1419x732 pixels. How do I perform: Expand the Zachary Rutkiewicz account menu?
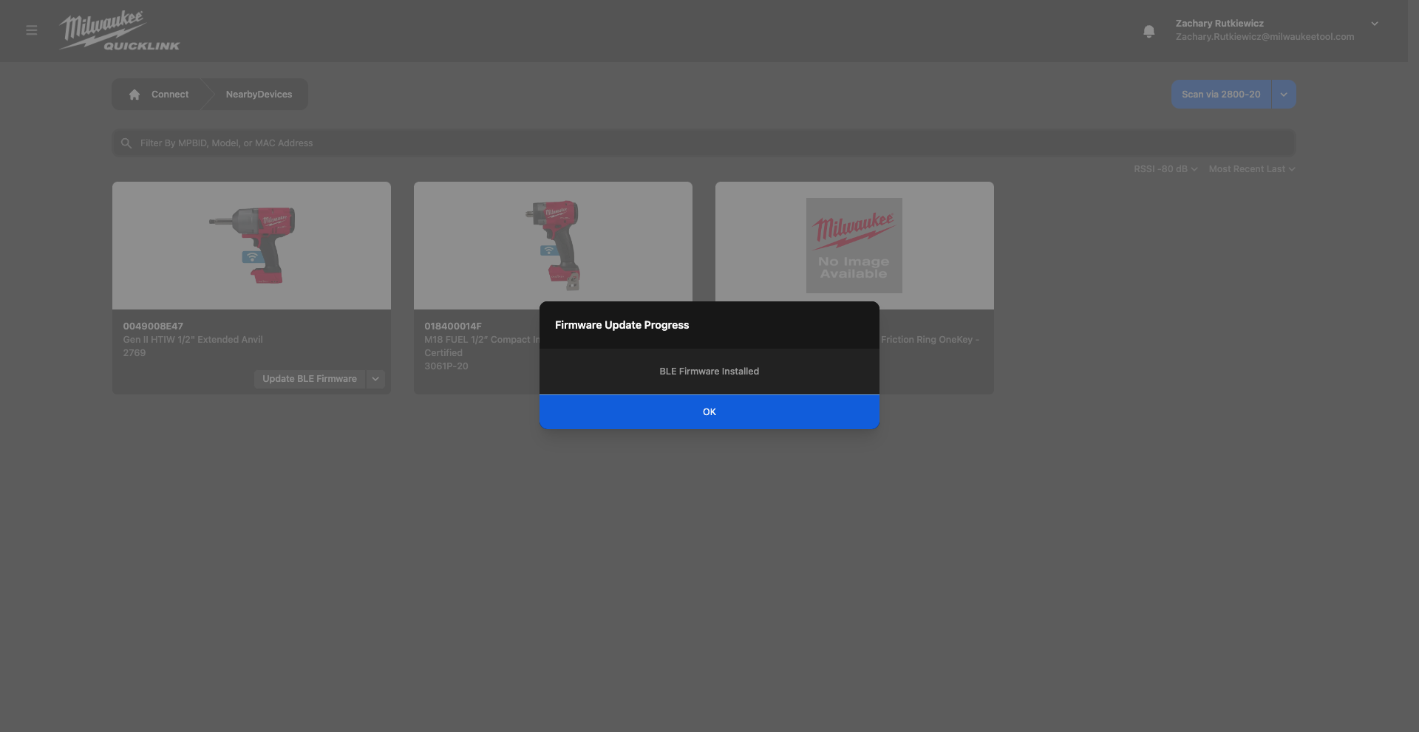[x=1375, y=24]
